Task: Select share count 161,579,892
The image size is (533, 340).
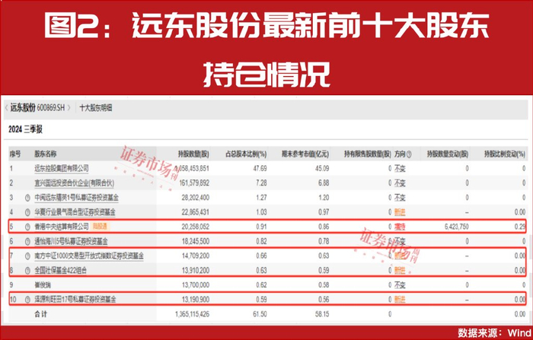Action: 193,183
